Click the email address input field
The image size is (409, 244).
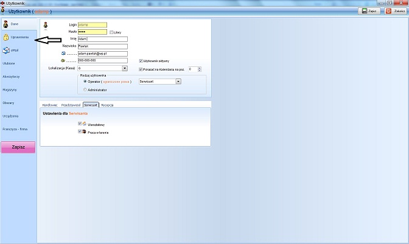tap(103, 54)
